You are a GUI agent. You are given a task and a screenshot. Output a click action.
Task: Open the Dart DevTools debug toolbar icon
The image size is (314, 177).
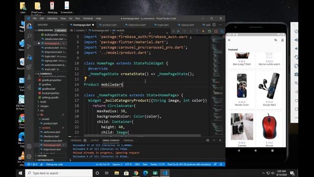[x=222, y=31]
